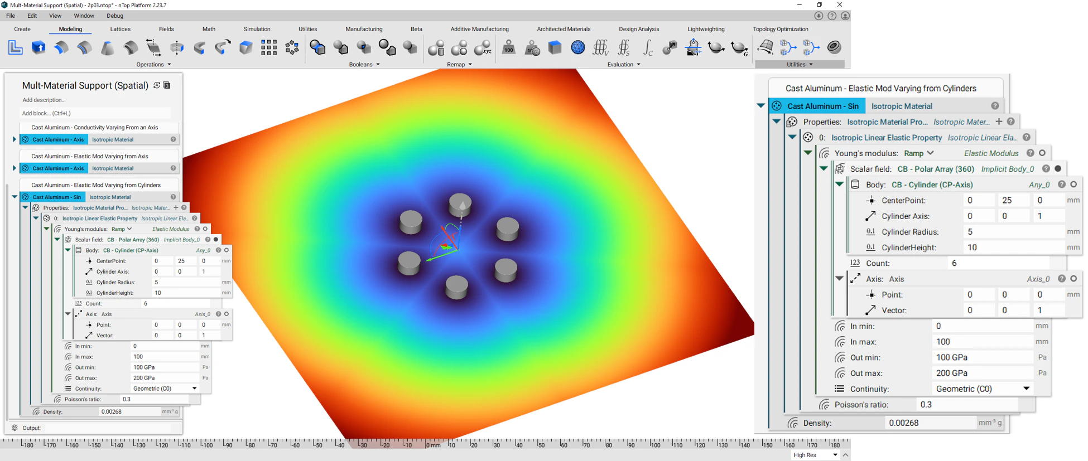Image resolution: width=1088 pixels, height=461 pixels.
Task: Open the Evaluation group dropdown
Action: (624, 65)
